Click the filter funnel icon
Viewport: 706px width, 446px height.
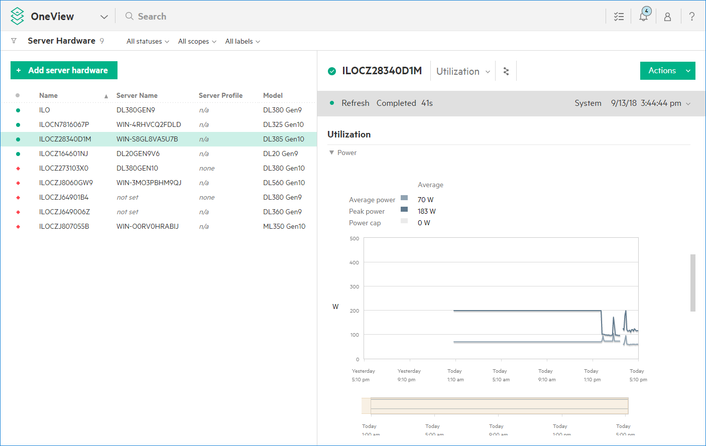[14, 41]
